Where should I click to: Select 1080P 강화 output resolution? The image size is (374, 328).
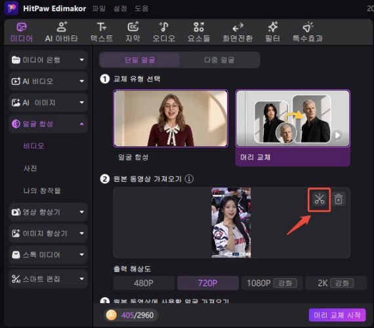(272, 283)
